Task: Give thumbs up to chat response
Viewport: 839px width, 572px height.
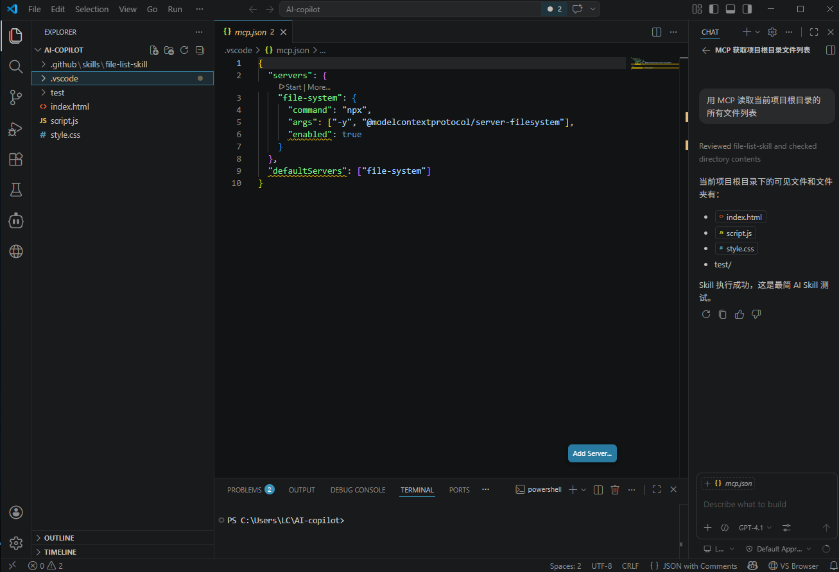Action: point(740,314)
